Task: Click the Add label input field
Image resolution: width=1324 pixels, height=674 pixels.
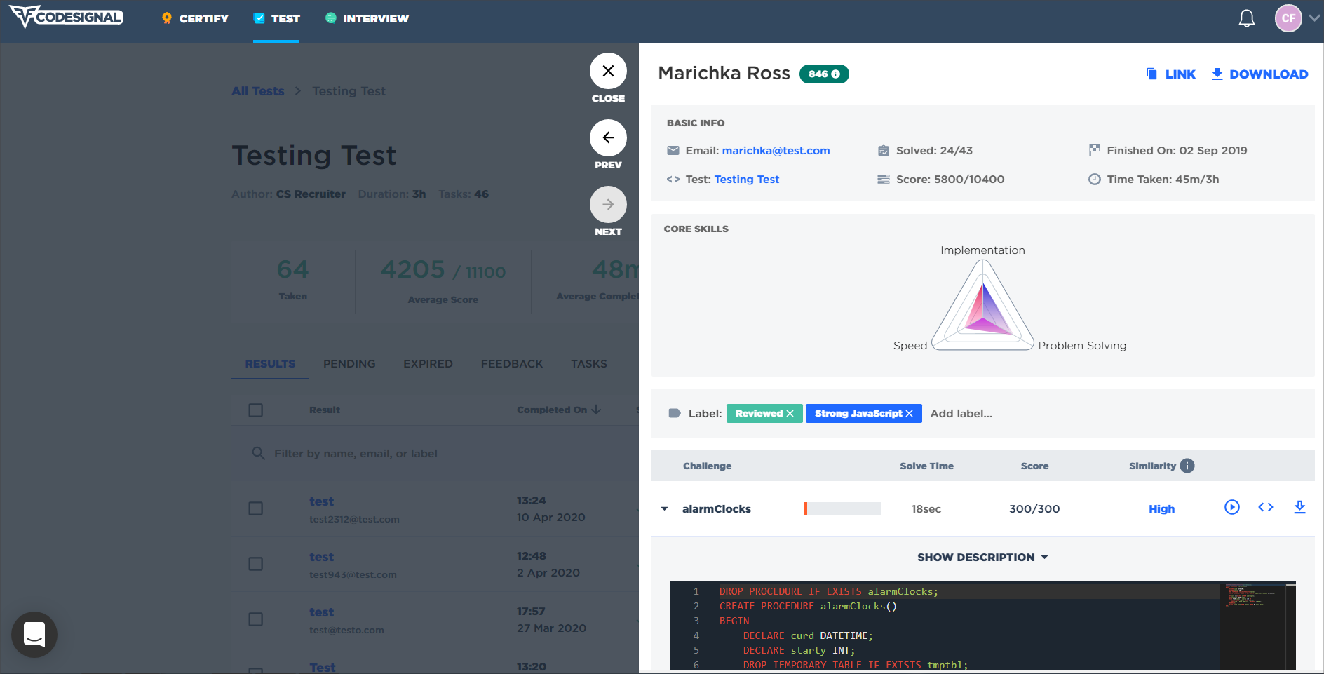Action: pos(961,414)
